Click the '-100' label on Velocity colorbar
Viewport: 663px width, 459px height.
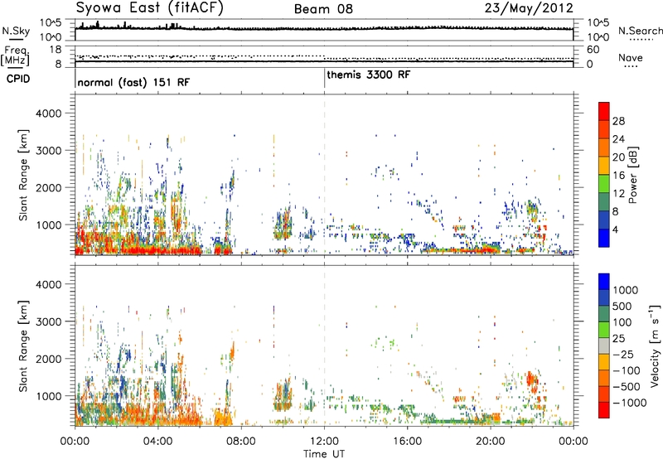626,370
